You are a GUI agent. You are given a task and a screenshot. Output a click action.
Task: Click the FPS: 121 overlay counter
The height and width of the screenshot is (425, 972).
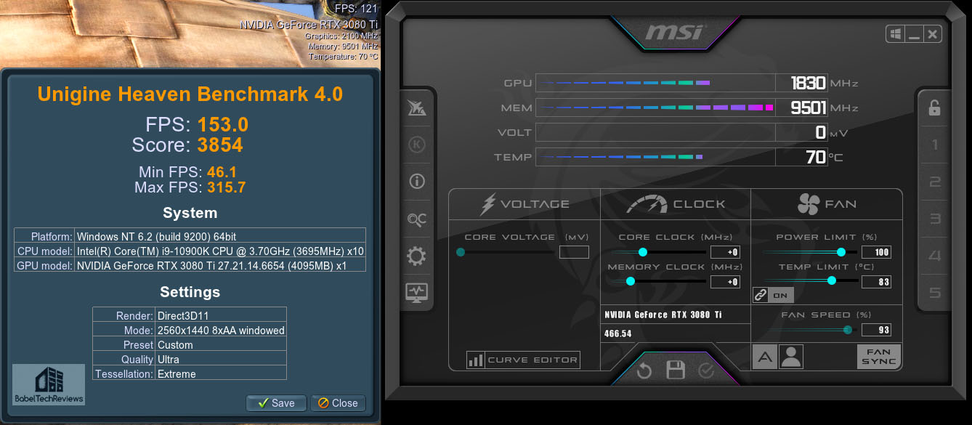356,9
